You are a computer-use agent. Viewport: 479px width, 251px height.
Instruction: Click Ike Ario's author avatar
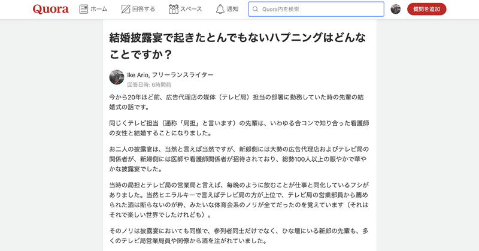point(117,77)
